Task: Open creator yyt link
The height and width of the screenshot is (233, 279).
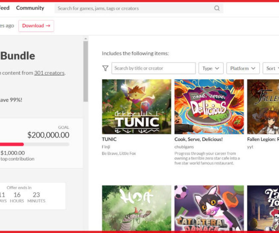Action: click(250, 147)
